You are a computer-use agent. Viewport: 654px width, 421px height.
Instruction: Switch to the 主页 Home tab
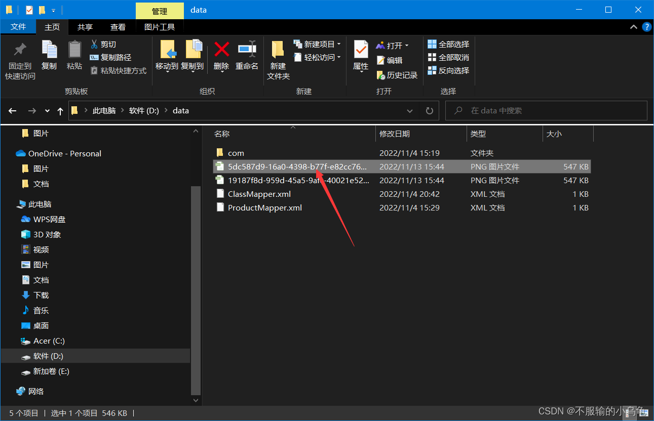coord(52,27)
